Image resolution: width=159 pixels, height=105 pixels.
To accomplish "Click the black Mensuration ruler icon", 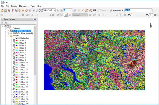I will point(94,10).
